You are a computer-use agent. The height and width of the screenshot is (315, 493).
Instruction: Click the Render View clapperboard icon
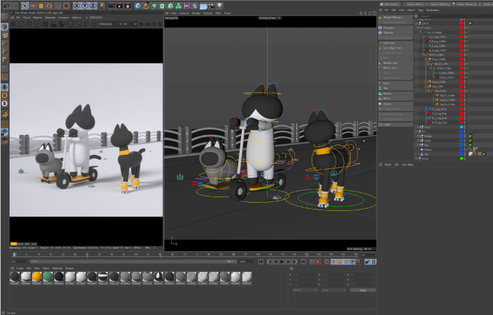coord(111,5)
